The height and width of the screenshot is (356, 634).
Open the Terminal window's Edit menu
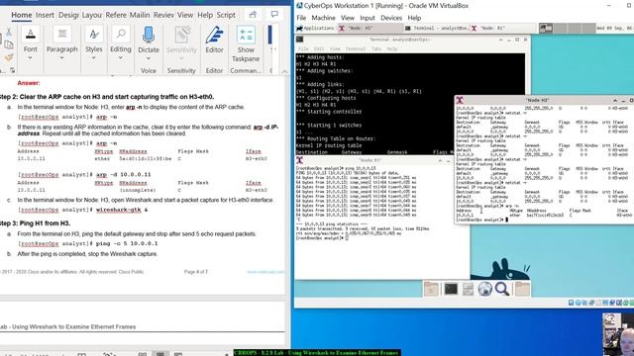coord(319,48)
